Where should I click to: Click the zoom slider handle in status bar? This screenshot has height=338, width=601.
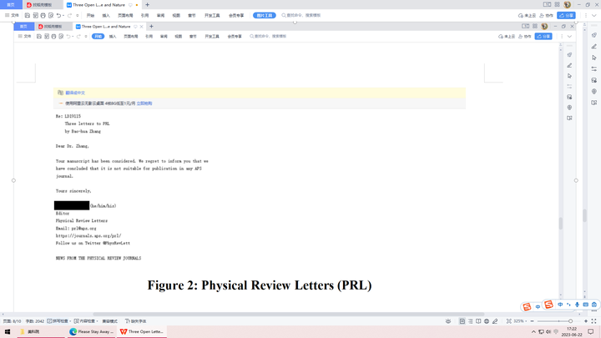pos(571,321)
